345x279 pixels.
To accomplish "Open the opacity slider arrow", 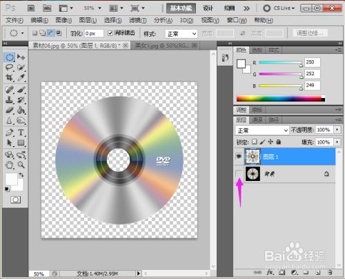I will [337, 130].
